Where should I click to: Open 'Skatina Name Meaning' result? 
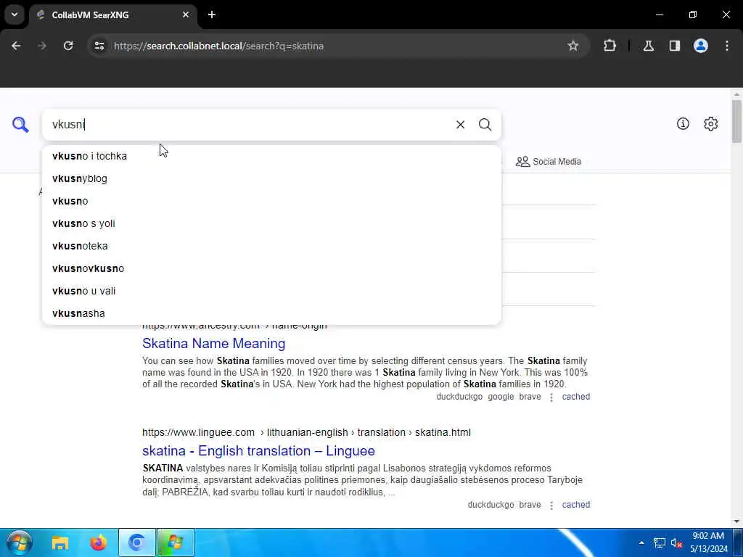[x=214, y=343]
